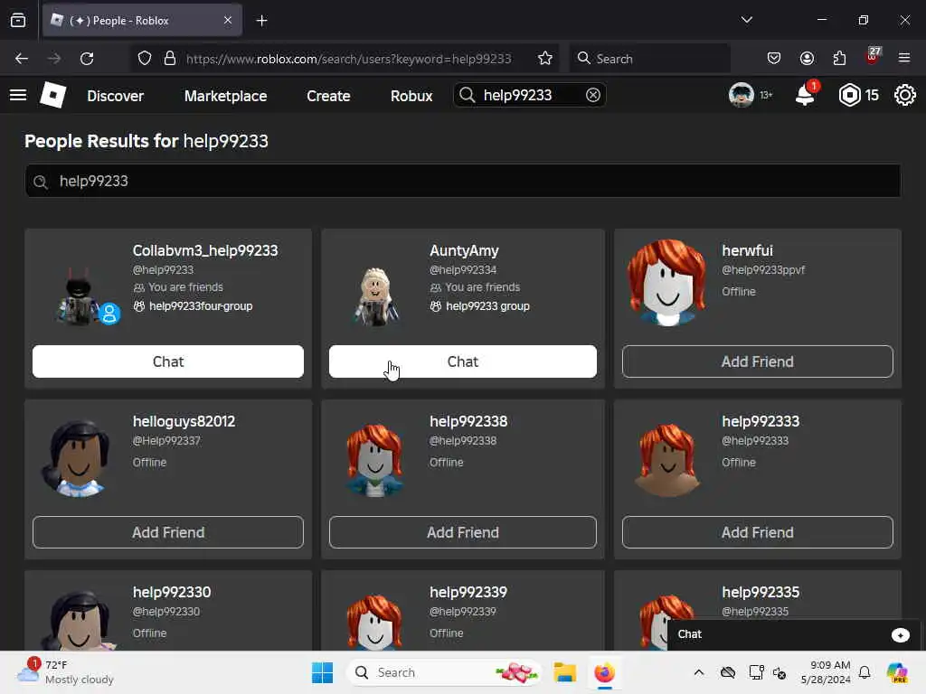Open the Robux page
Screen dimensions: 926x694
pos(411,96)
